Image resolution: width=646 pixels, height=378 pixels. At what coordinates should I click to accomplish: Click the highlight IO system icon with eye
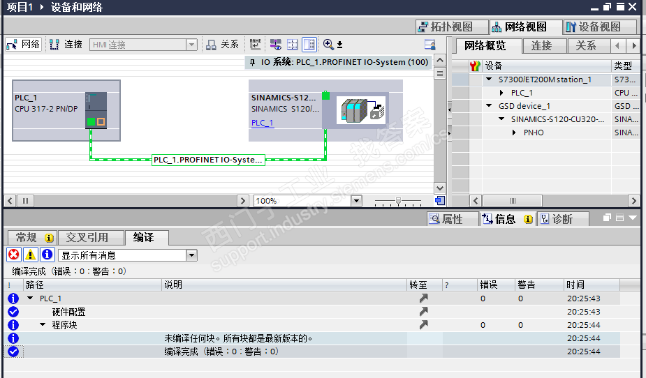tap(276, 44)
